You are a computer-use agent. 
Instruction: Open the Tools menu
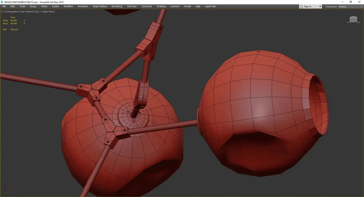point(22,6)
